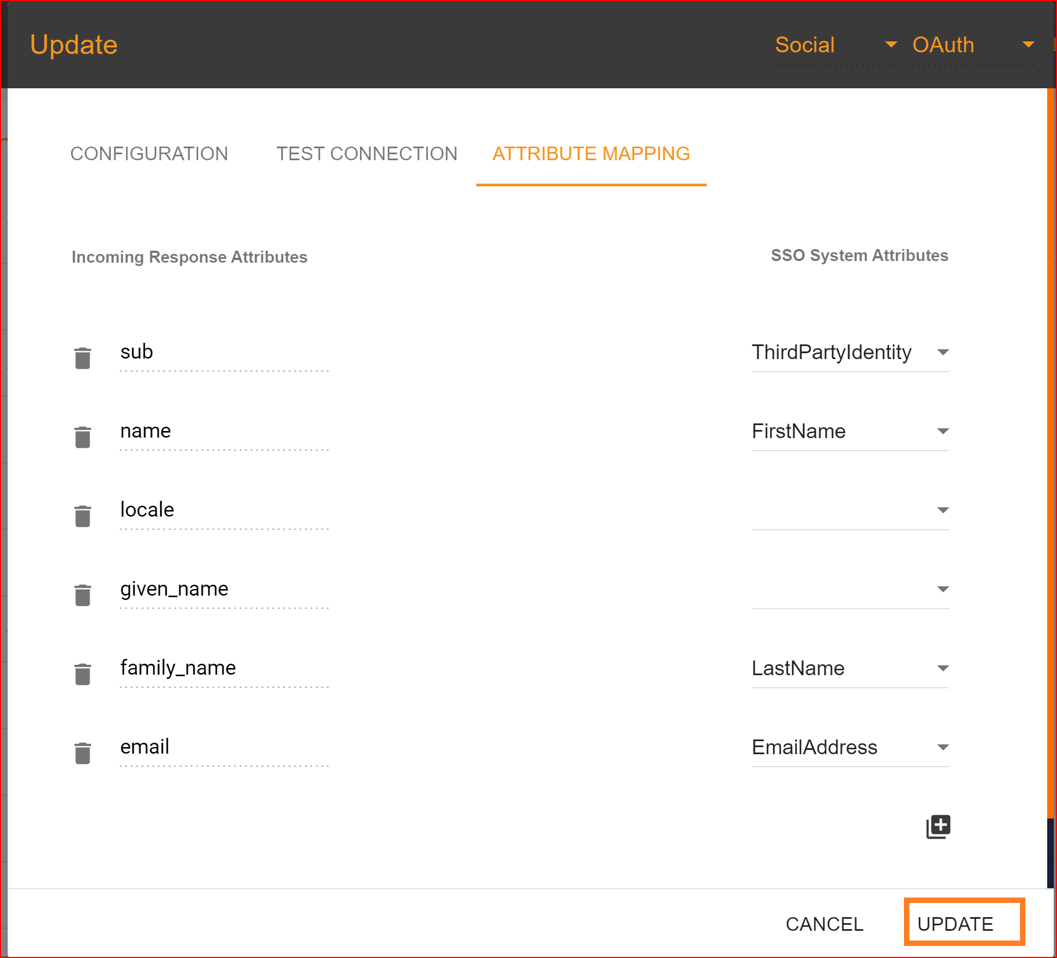Remove the locale attribute mapping
Screen dimensions: 1057x958
click(83, 516)
